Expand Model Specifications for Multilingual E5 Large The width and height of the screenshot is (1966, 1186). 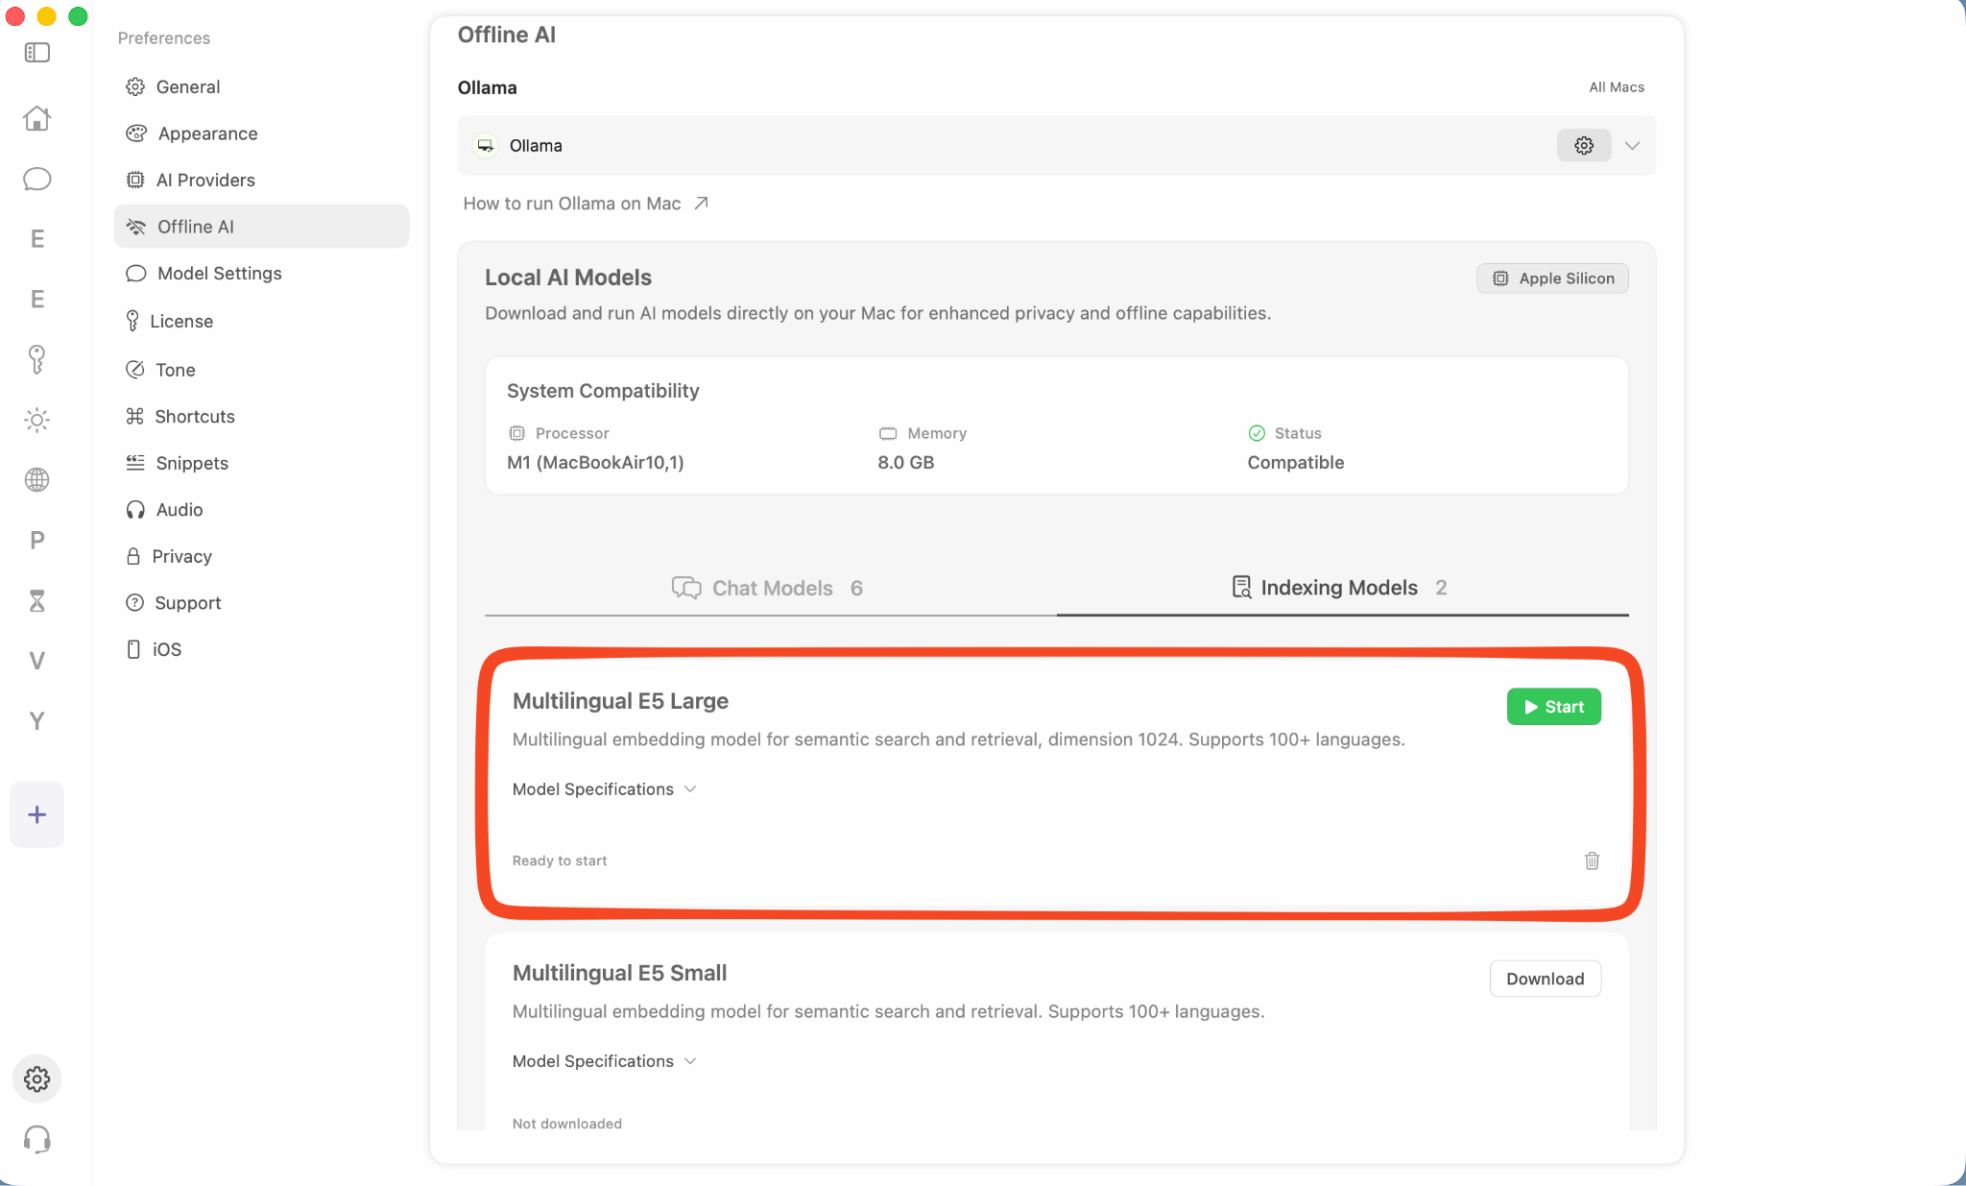coord(604,788)
